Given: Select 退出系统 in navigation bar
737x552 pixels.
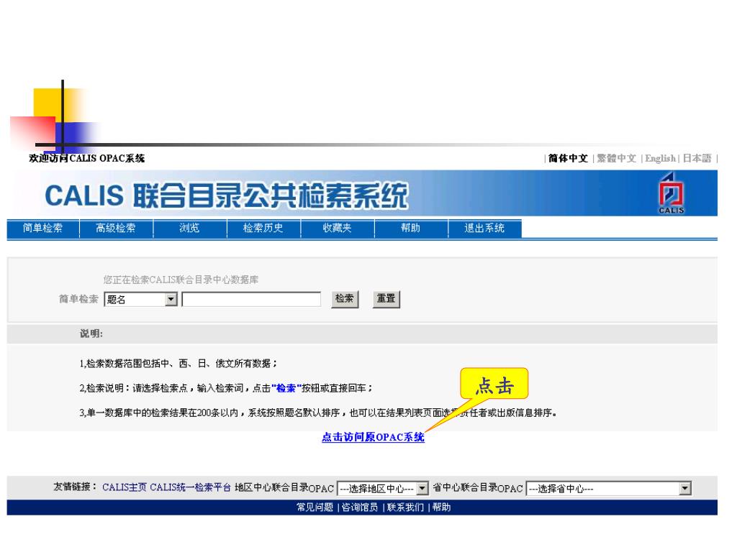Looking at the screenshot, I should tap(484, 228).
